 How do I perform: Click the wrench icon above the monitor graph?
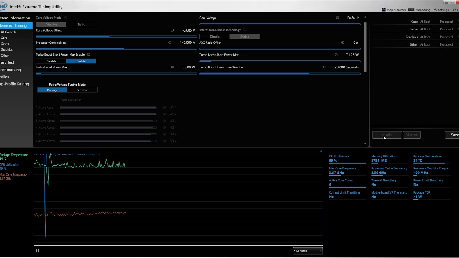coord(321,151)
